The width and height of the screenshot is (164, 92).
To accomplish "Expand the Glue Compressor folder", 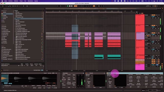I will (x=15, y=22).
